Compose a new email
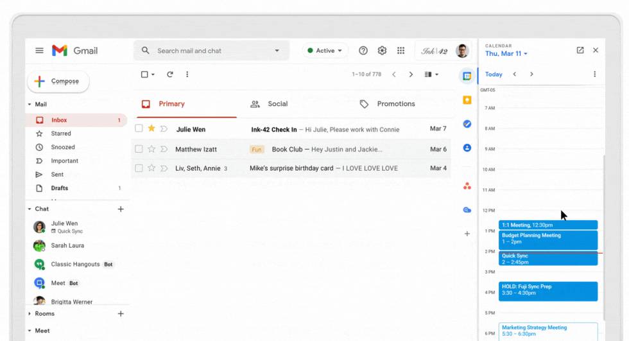This screenshot has width=629, height=341. pos(58,82)
